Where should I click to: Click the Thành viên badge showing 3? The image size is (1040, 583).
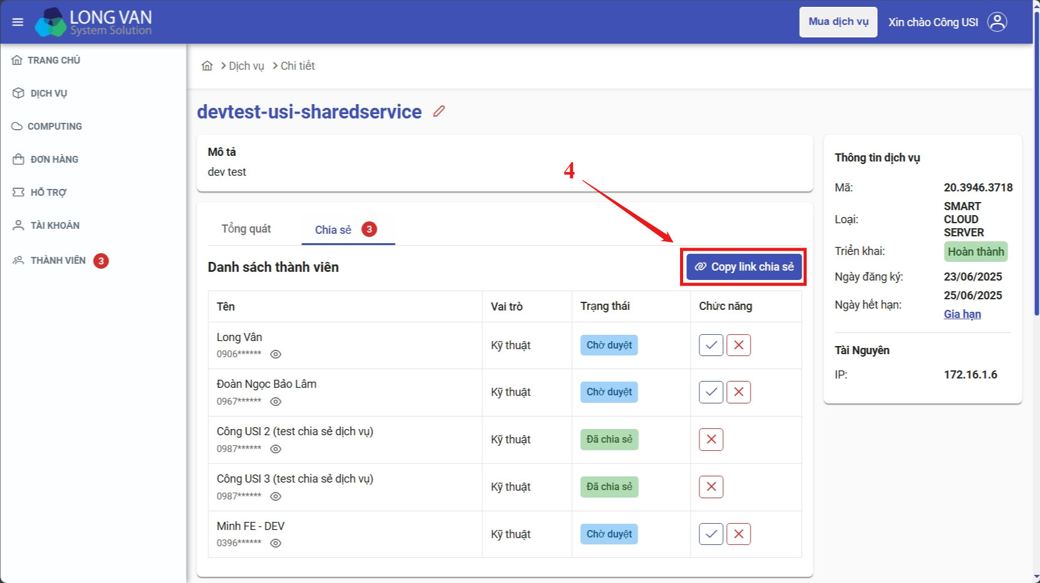pos(101,261)
